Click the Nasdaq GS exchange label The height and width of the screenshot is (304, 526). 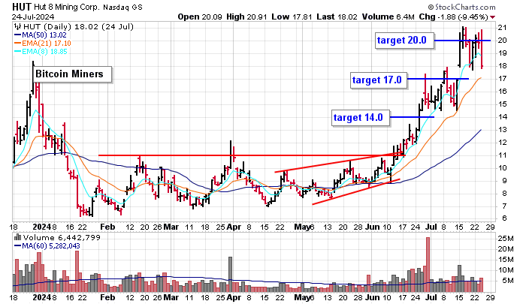122,7
